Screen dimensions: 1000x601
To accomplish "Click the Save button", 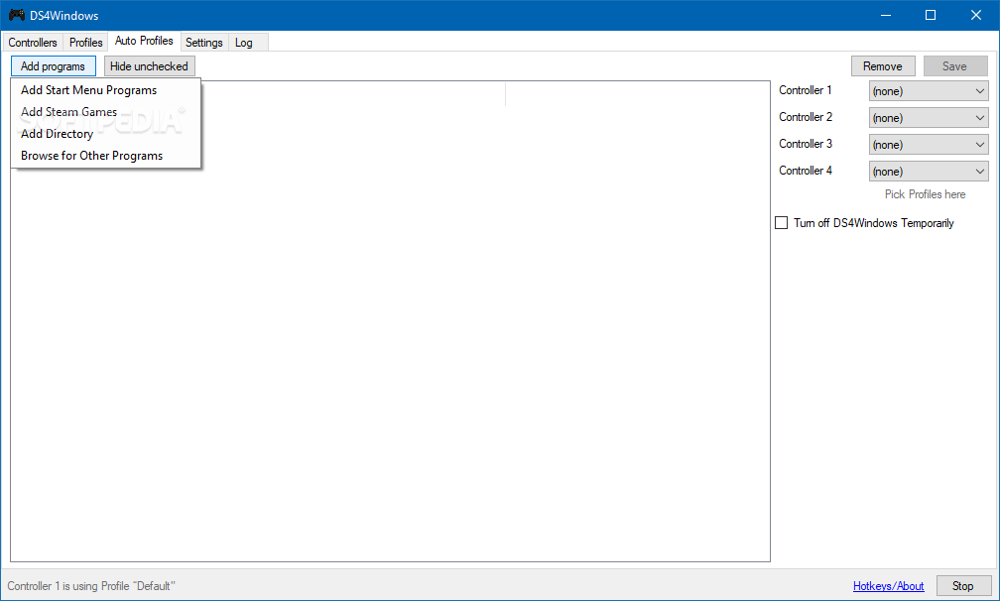I will [954, 66].
